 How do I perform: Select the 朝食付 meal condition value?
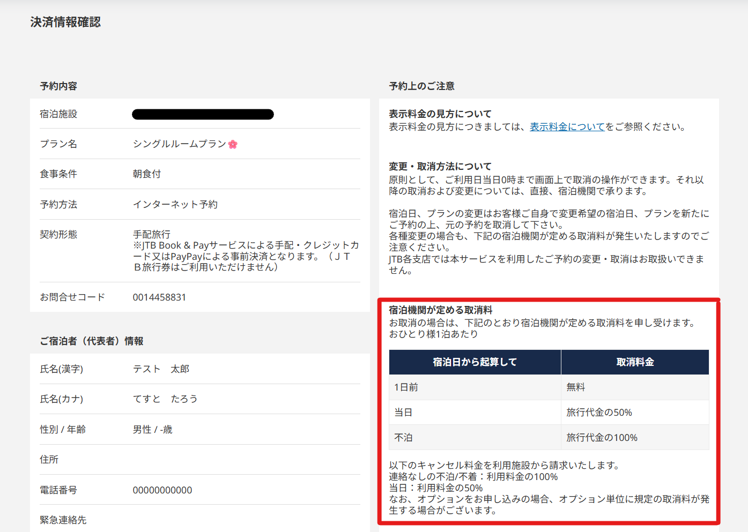click(147, 174)
